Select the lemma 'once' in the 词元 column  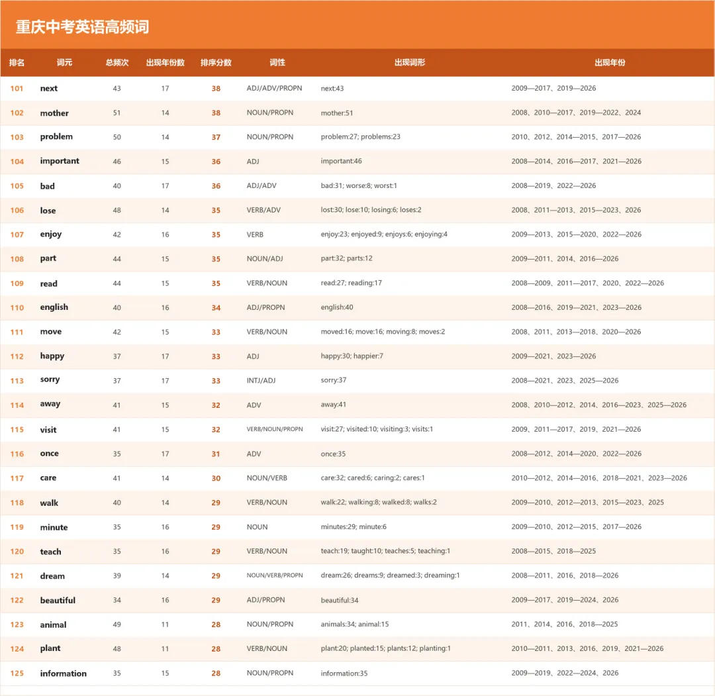49,454
